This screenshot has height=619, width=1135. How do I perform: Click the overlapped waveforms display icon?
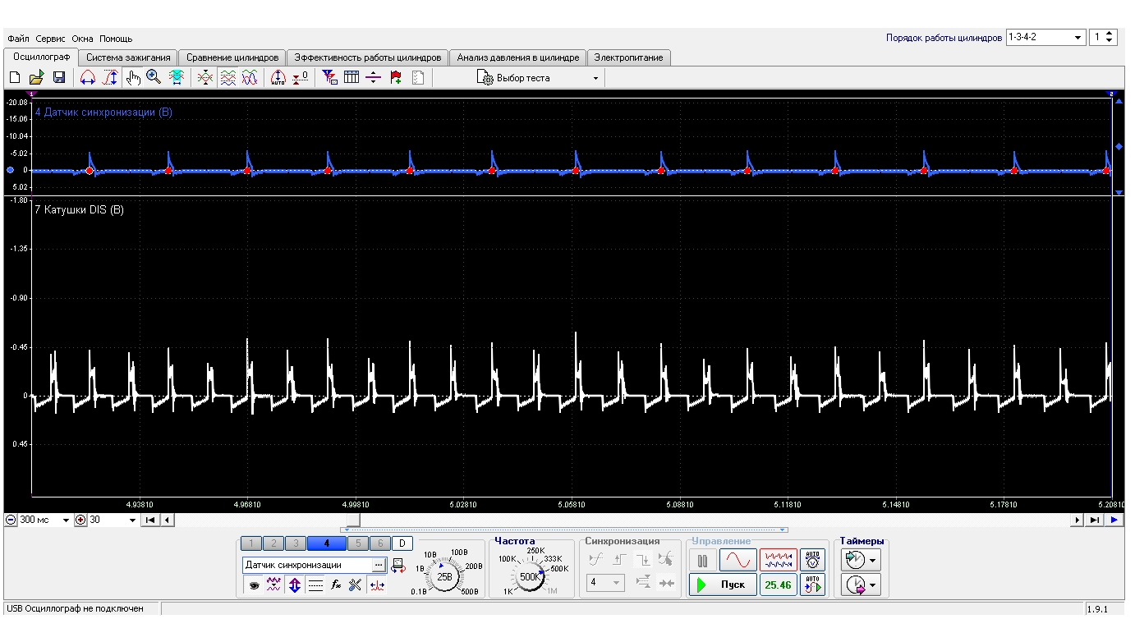(205, 78)
